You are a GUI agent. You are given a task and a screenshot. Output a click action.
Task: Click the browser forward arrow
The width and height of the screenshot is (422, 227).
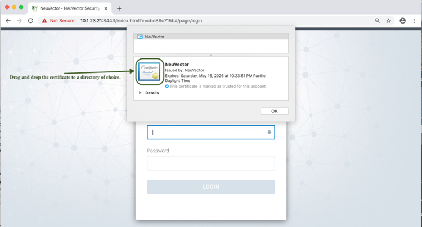(x=19, y=21)
